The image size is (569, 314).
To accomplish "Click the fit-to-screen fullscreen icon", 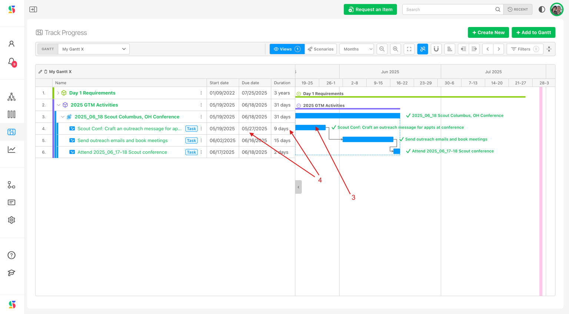I will pos(409,49).
